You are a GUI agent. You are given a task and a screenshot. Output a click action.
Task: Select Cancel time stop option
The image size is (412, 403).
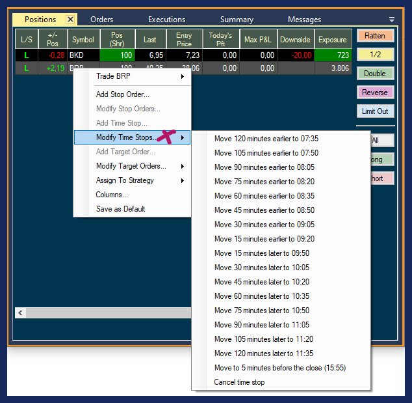(240, 382)
